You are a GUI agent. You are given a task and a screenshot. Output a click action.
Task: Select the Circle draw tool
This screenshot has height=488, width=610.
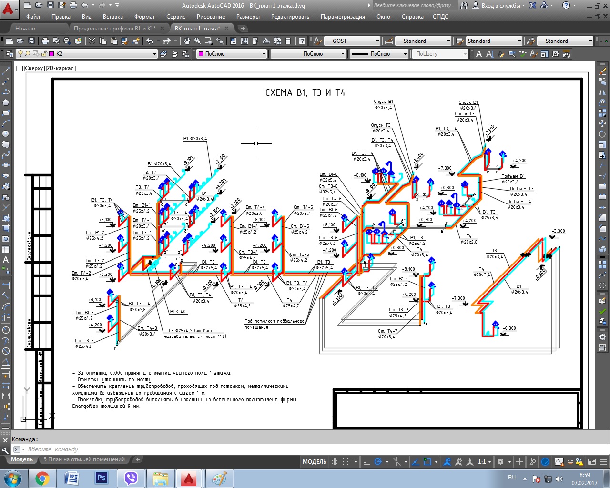click(6, 134)
